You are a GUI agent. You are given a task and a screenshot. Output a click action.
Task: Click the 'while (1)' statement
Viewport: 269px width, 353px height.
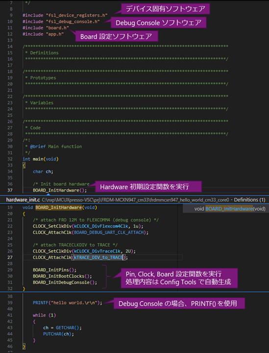coord(44,315)
